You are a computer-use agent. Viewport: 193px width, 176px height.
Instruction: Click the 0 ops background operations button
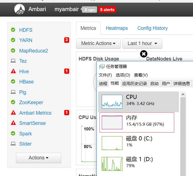(x=90, y=10)
